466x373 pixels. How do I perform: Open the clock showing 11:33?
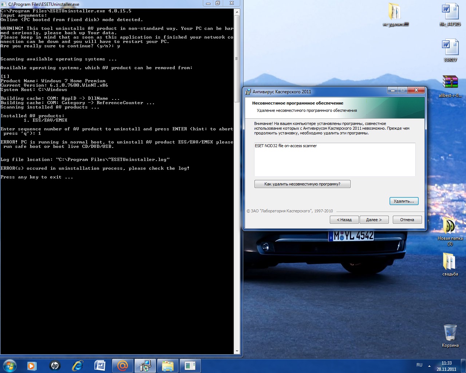click(x=446, y=363)
